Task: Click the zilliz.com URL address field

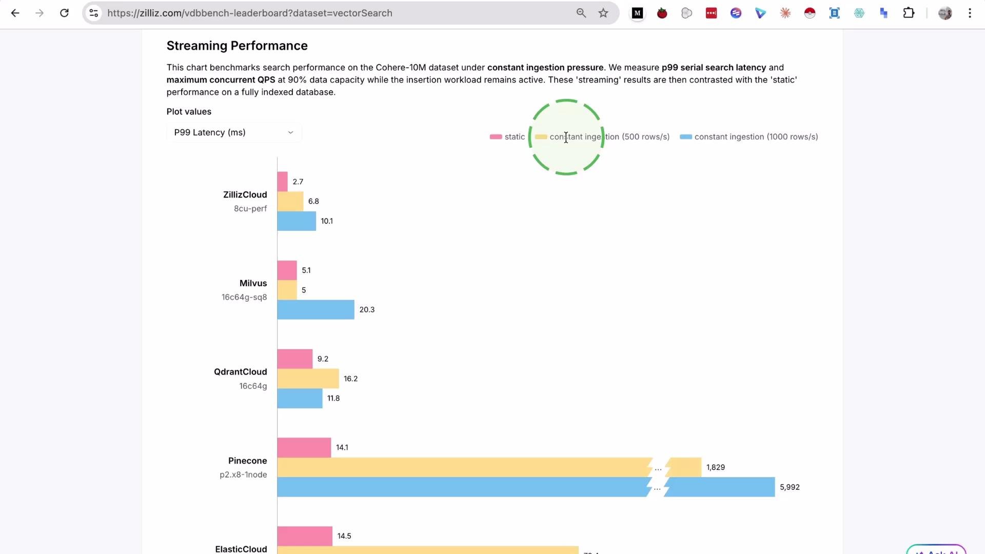Action: (x=250, y=13)
